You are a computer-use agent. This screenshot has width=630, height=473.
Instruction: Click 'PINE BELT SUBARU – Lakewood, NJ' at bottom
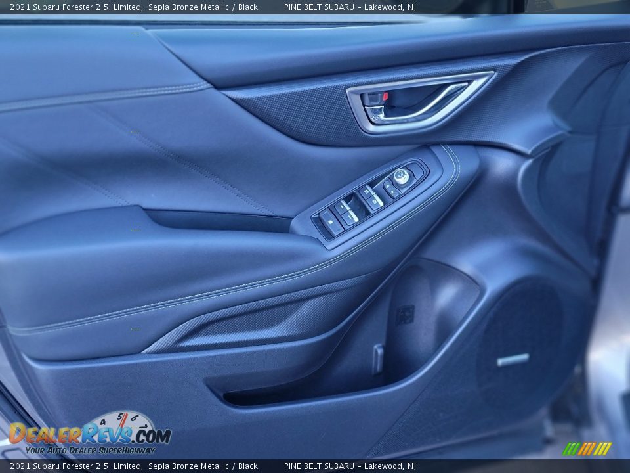350,466
